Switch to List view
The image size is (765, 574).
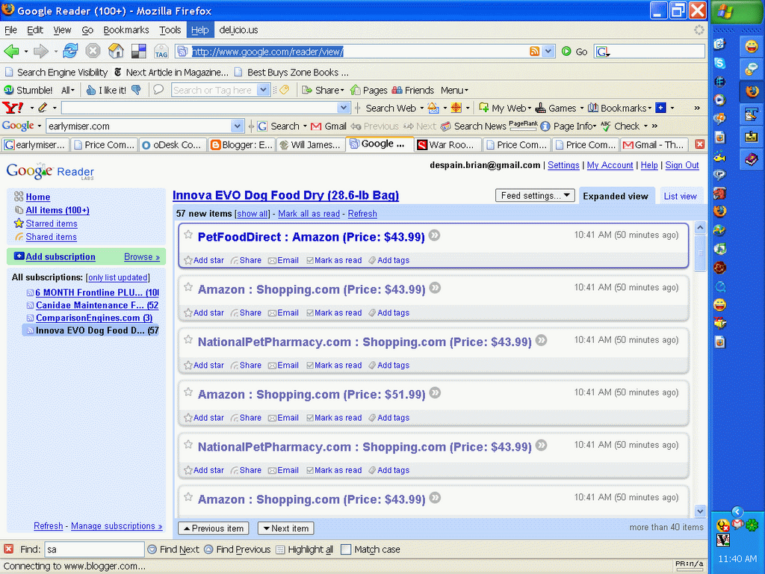pyautogui.click(x=680, y=197)
